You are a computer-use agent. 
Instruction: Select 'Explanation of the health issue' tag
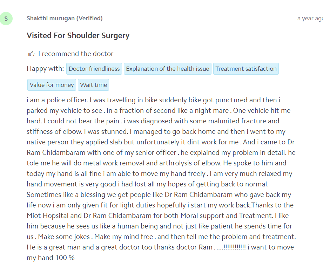(167, 69)
